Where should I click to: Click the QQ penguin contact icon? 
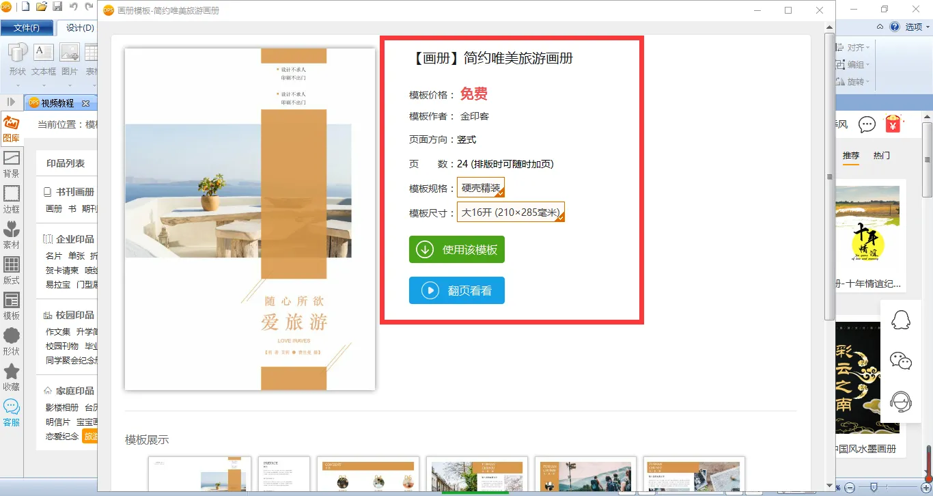point(901,319)
